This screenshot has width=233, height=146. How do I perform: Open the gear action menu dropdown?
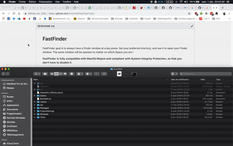point(89,74)
